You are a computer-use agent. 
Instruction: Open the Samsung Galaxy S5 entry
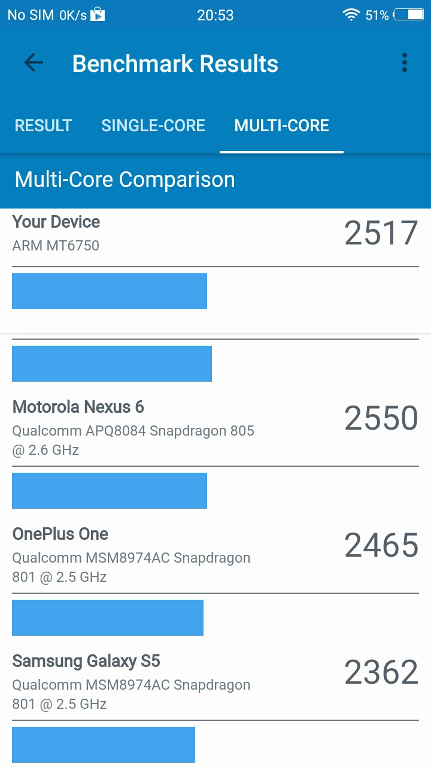coord(215,681)
